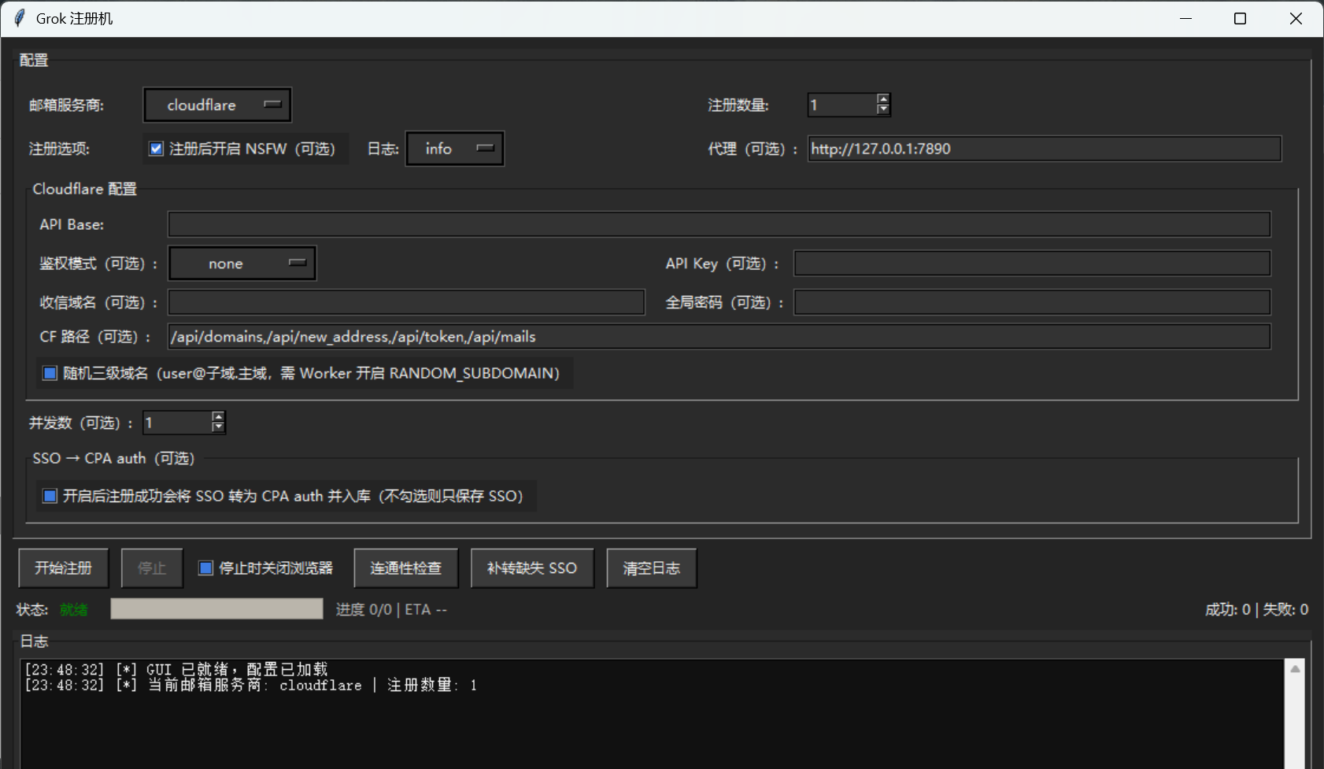Click the registration progress bar

(216, 609)
